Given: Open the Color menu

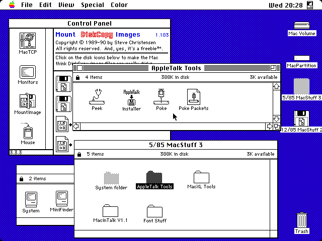Looking at the screenshot, I should pos(119,5).
